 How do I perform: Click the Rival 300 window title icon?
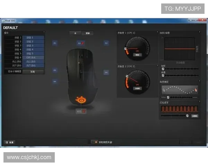3,20
